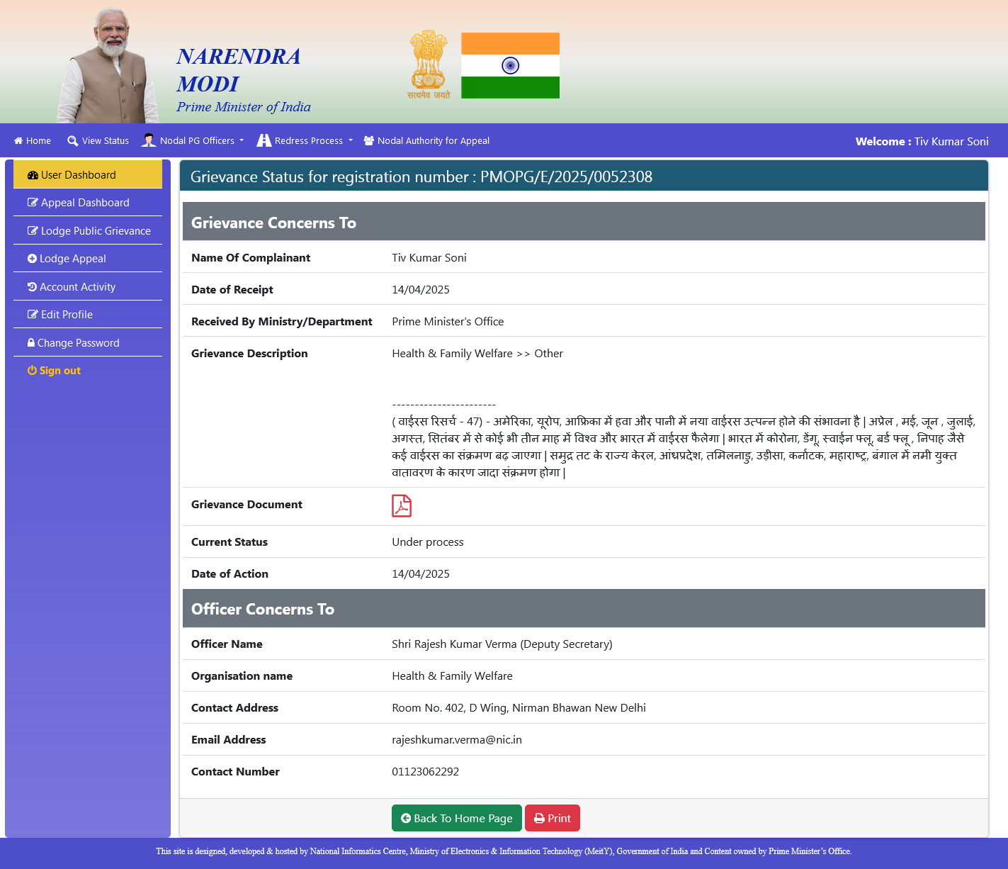
Task: Click the Nodal Authority group icon
Action: [369, 140]
